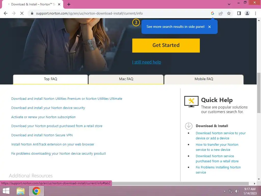Open a new browser tab
This screenshot has height=196, width=261.
[69, 4]
